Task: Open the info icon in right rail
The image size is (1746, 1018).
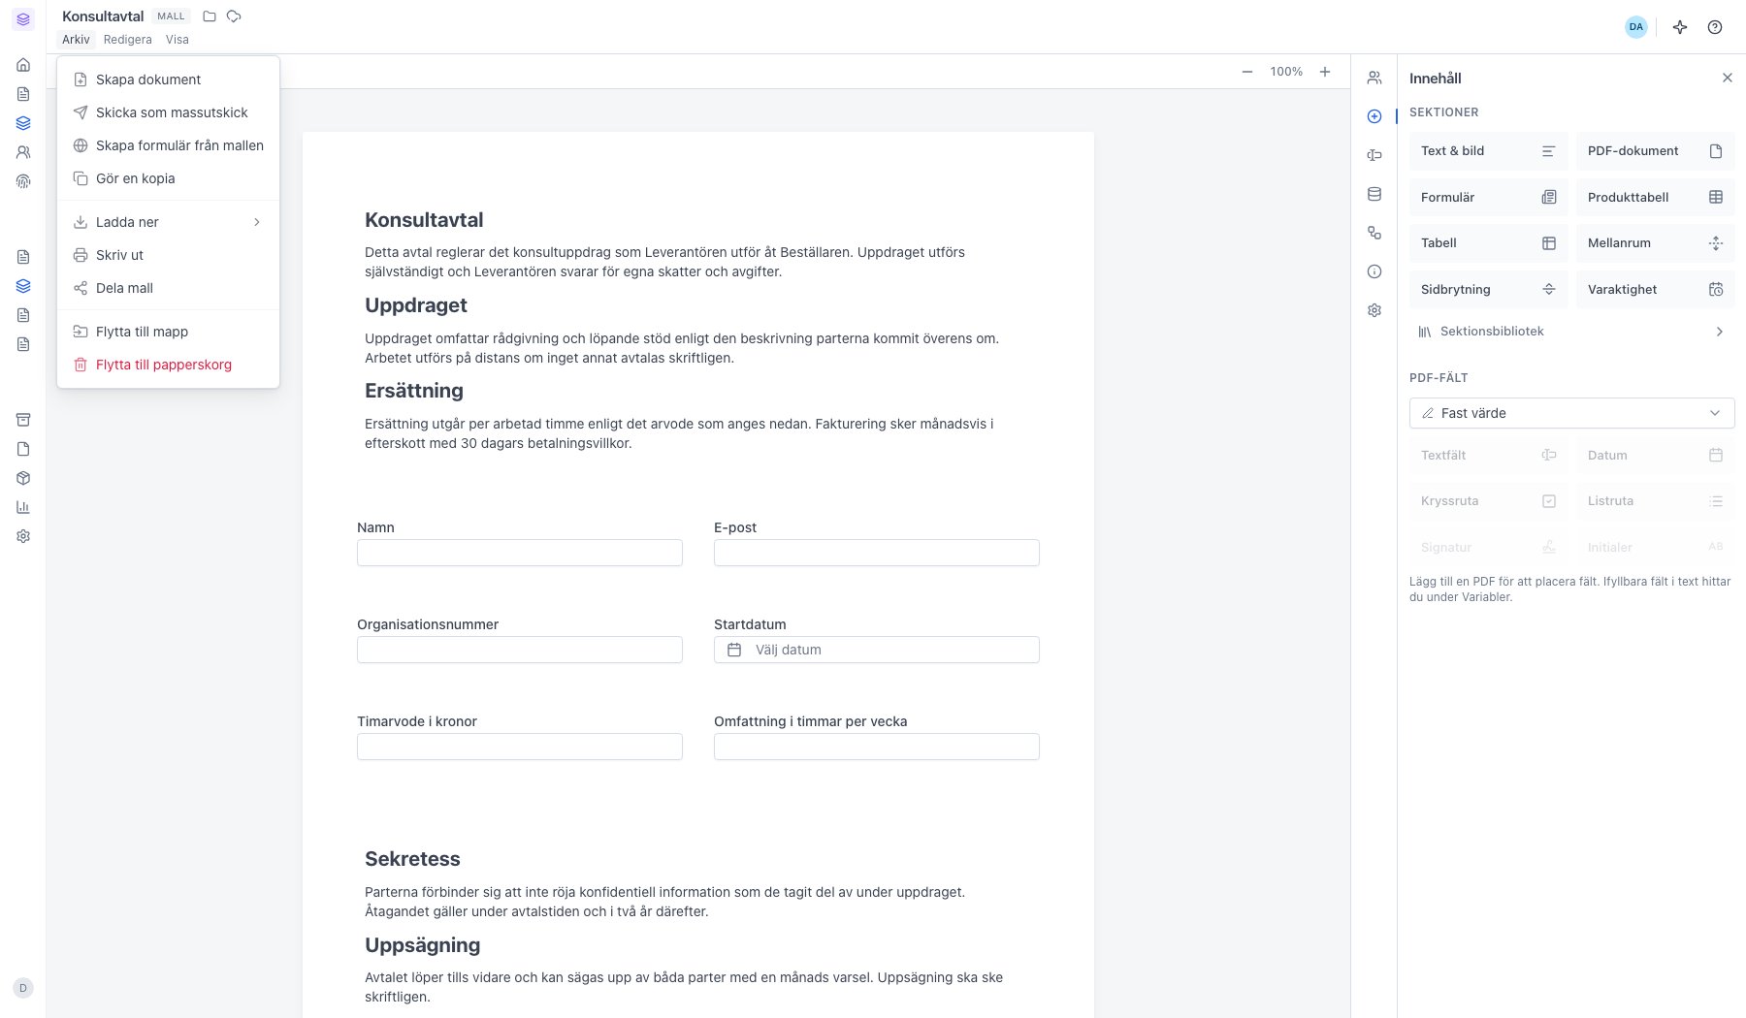Action: click(x=1374, y=271)
